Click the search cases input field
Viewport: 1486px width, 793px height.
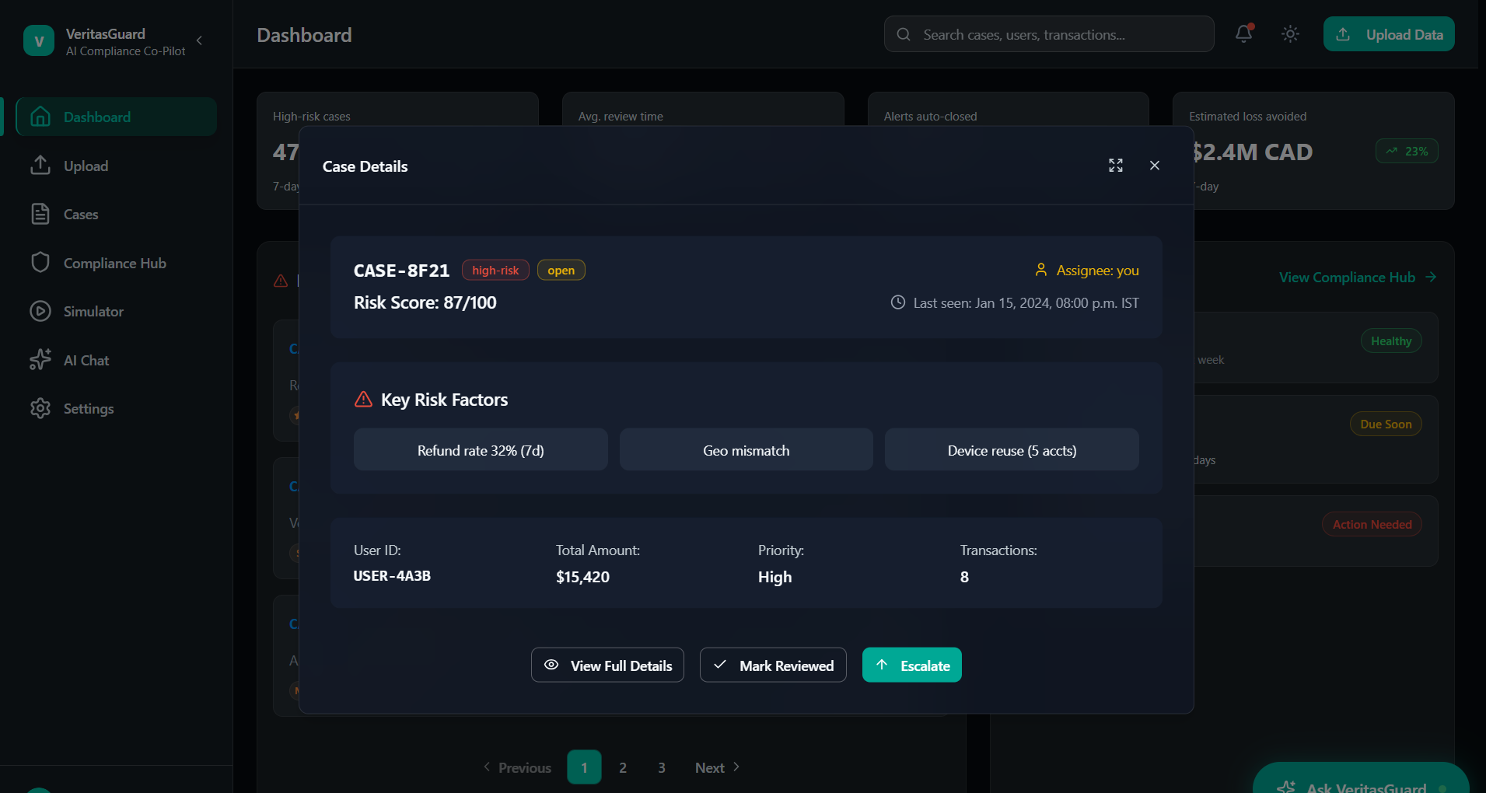[x=1049, y=34]
